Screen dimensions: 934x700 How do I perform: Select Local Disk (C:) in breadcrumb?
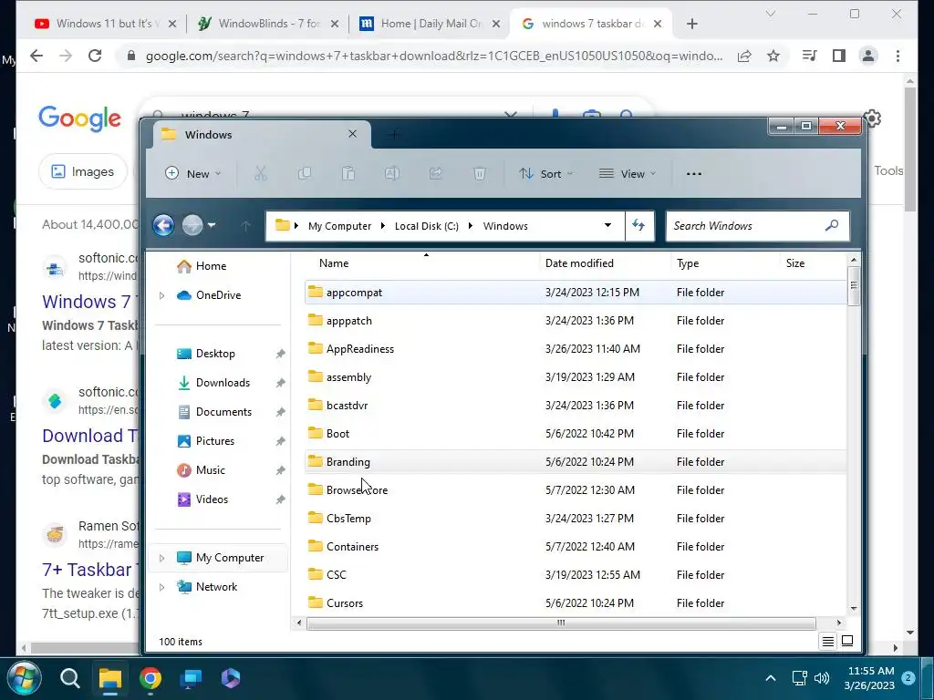[427, 226]
